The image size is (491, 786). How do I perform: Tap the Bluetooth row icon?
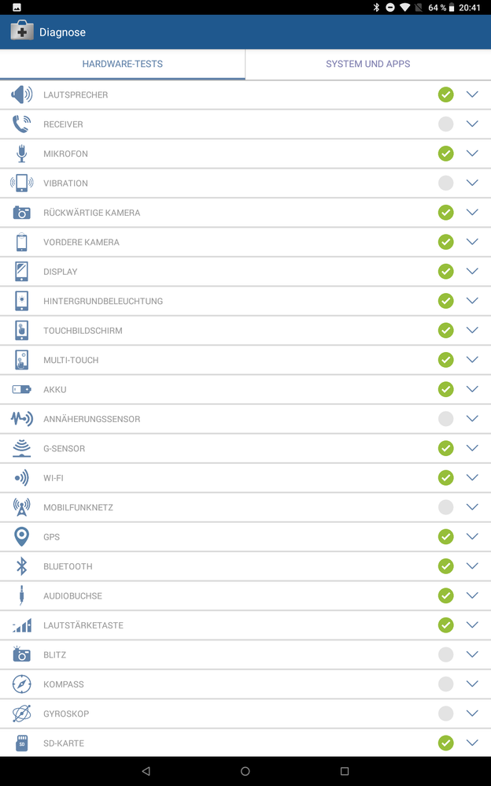21,566
